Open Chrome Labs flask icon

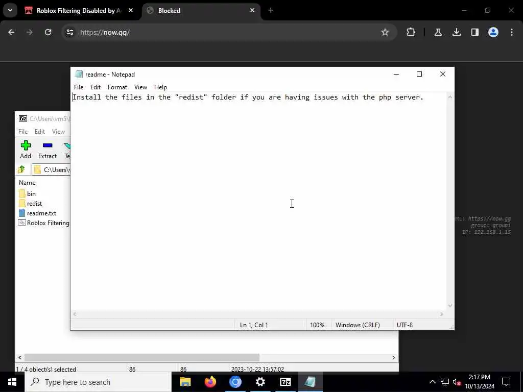[x=438, y=32]
